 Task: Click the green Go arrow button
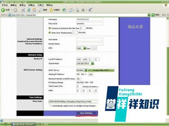coord(153,15)
